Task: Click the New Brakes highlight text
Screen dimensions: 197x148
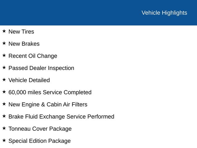Action: (24, 44)
